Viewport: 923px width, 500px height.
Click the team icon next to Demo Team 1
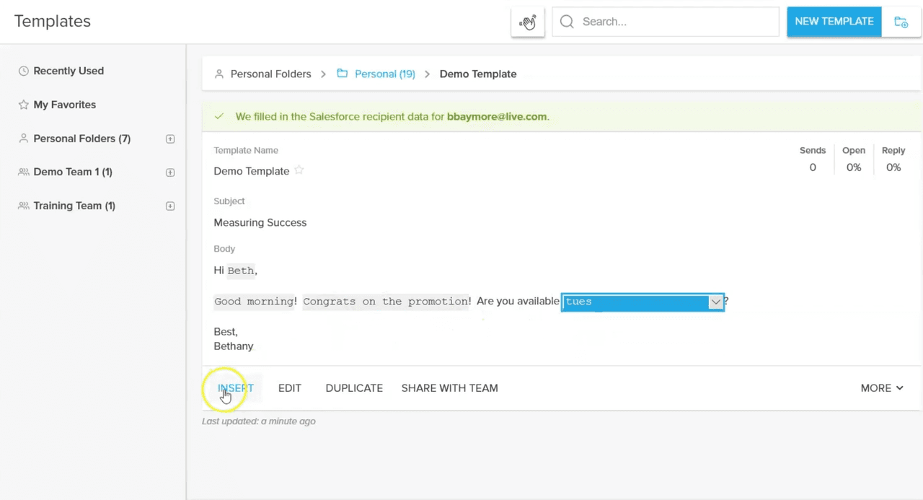24,172
